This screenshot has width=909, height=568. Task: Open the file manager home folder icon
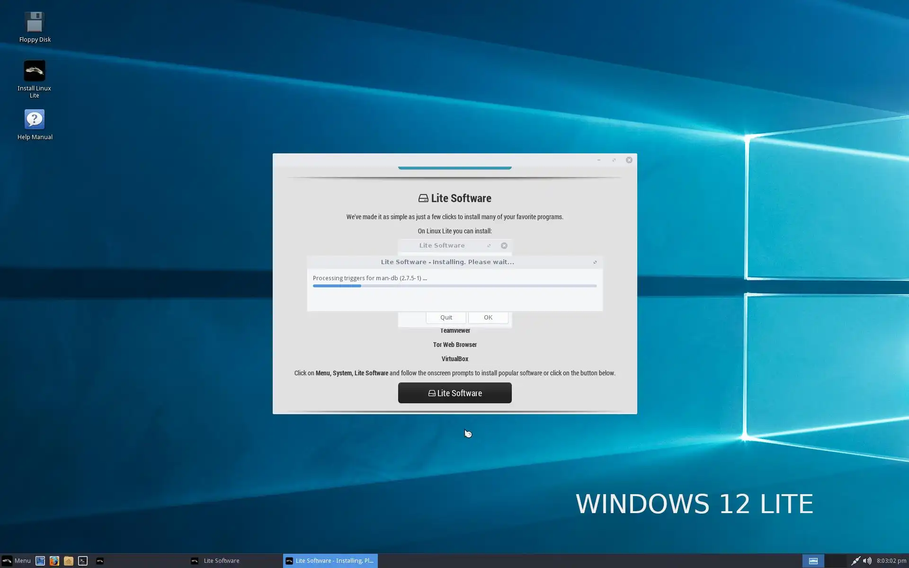pos(69,561)
